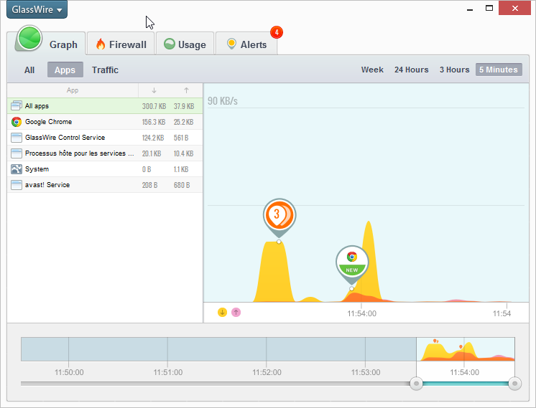536x408 pixels.
Task: Select the avast! Service row
Action: click(x=105, y=185)
